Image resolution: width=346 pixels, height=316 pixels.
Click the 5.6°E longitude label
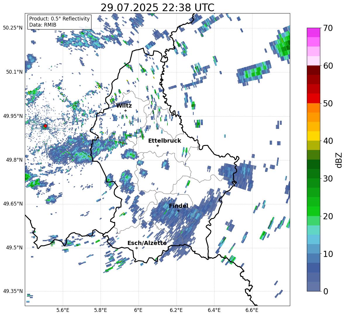click(x=63, y=310)
